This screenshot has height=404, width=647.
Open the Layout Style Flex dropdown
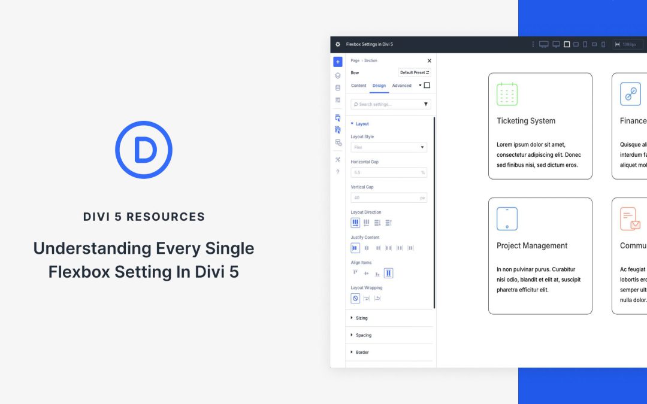tap(389, 148)
